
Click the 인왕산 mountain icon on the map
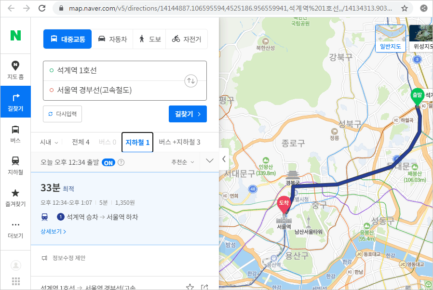tap(266, 160)
